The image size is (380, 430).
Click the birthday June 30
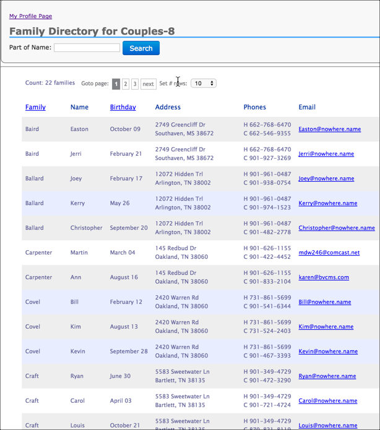(120, 376)
